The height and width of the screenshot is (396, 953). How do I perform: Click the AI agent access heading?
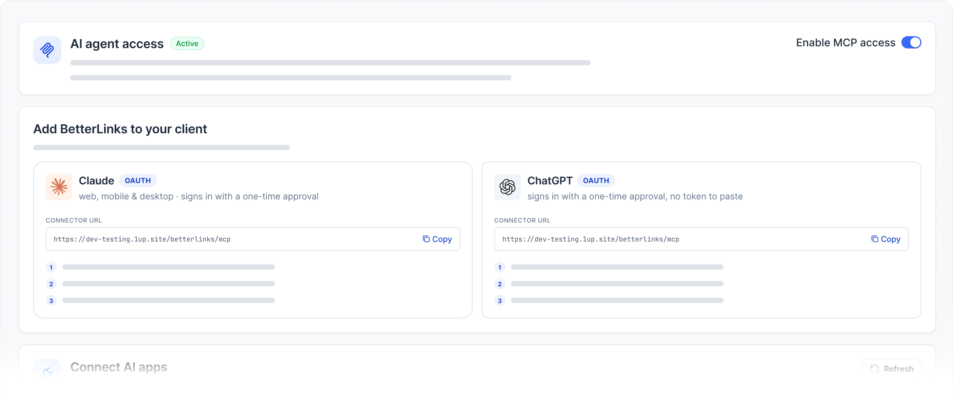tap(117, 44)
